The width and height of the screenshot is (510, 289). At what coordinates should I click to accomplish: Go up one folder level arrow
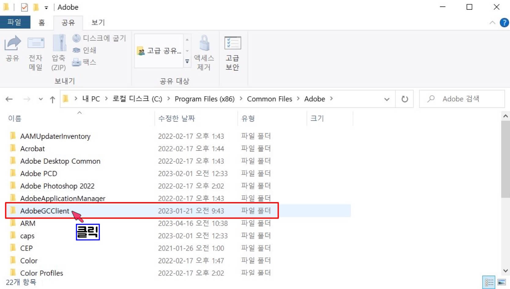(52, 99)
